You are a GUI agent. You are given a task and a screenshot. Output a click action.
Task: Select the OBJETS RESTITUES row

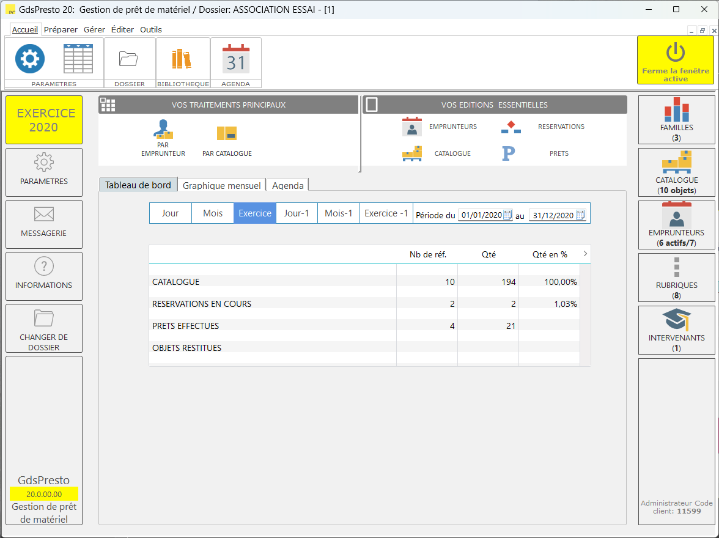364,348
